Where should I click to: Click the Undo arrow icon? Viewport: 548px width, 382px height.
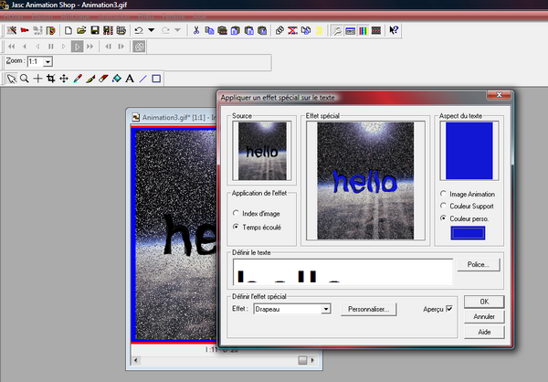[x=139, y=30]
